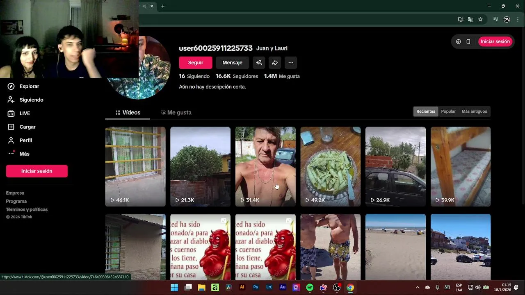Sort videos by Recientes
The width and height of the screenshot is (525, 295).
[x=426, y=111]
